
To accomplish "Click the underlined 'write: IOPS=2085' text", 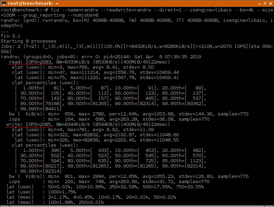I will [x=29, y=124].
